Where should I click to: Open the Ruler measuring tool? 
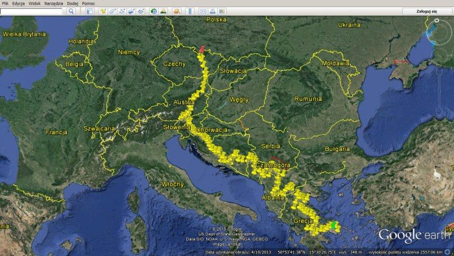point(190,11)
